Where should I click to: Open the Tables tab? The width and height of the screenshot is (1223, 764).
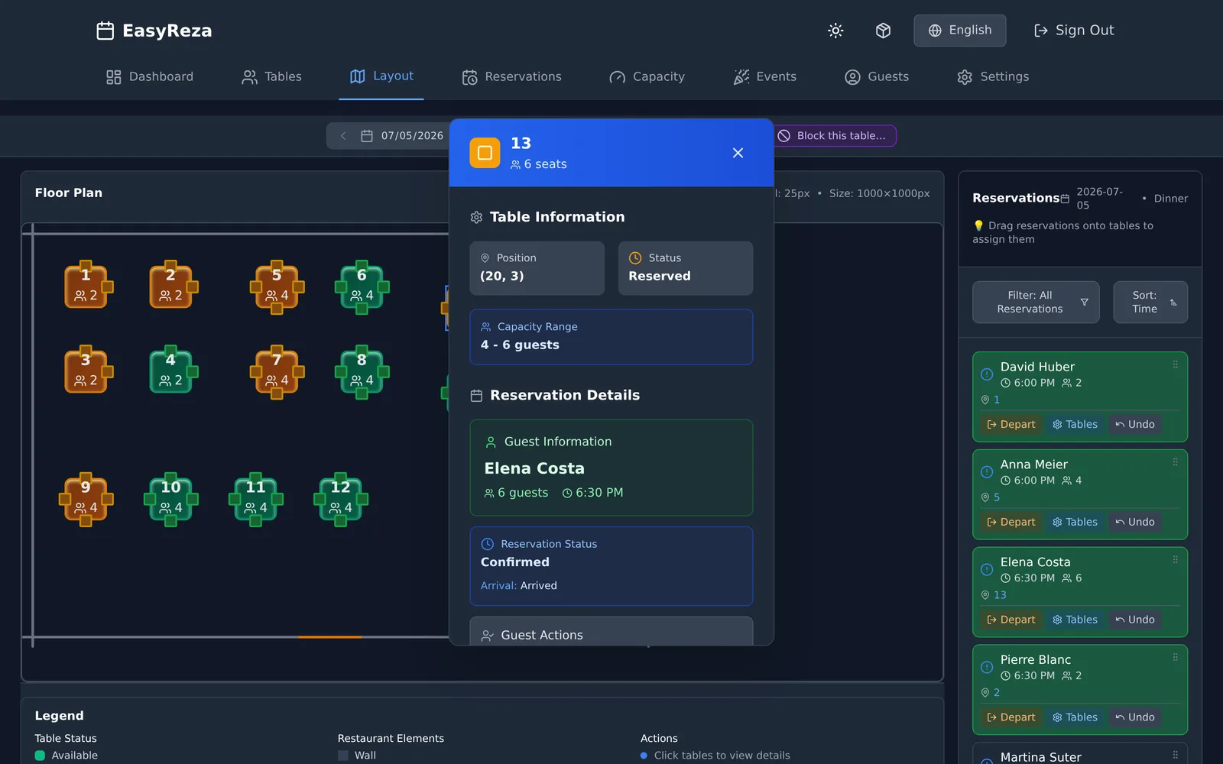pyautogui.click(x=271, y=76)
